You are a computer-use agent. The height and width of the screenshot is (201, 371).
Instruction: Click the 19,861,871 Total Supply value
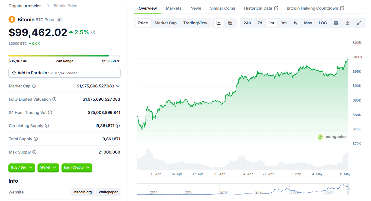pos(111,139)
